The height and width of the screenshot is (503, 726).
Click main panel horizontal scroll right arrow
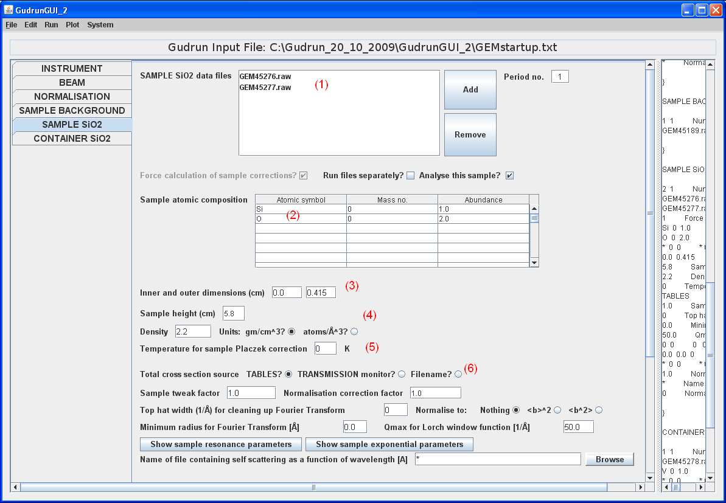640,487
